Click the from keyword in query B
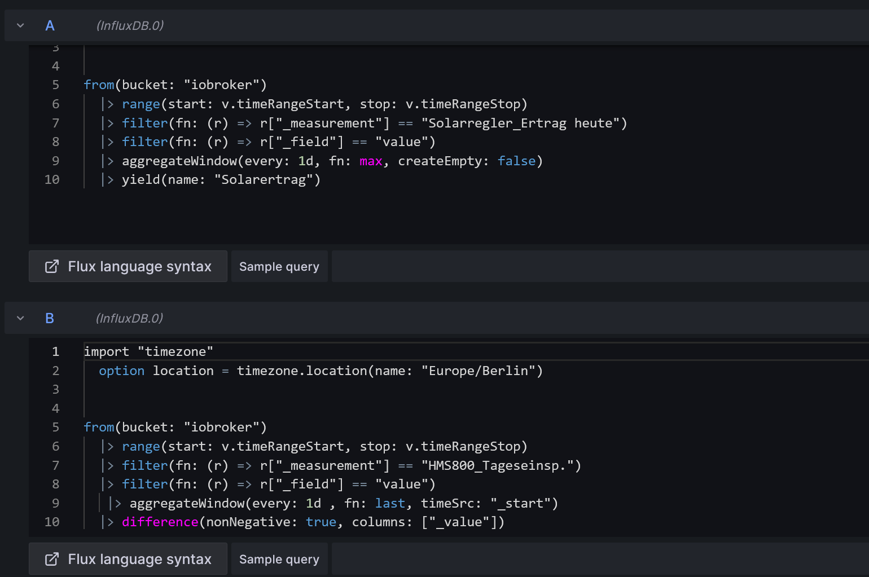 pyautogui.click(x=99, y=427)
